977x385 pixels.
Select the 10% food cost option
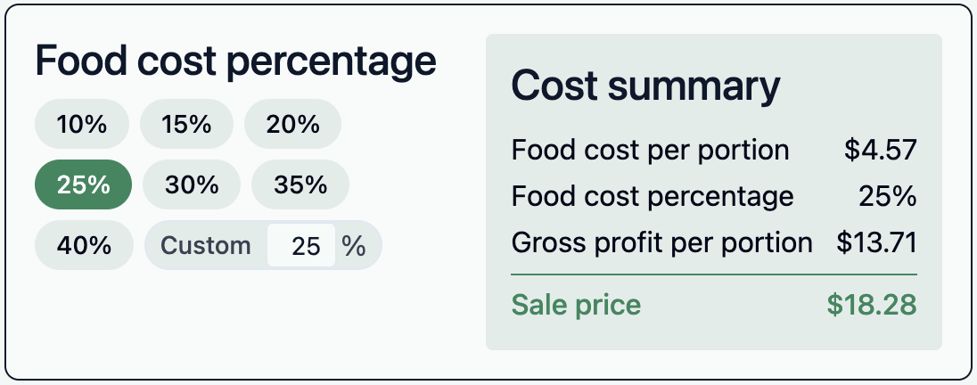coord(82,124)
